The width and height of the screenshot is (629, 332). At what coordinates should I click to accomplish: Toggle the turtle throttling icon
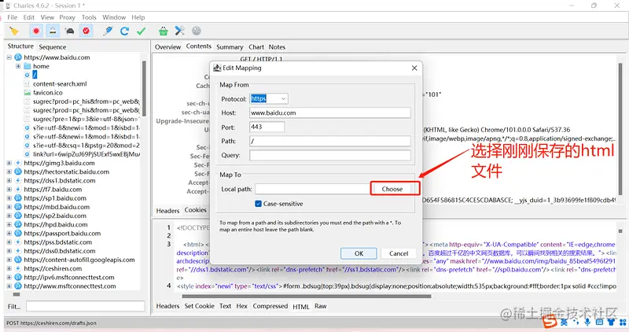tap(69, 31)
